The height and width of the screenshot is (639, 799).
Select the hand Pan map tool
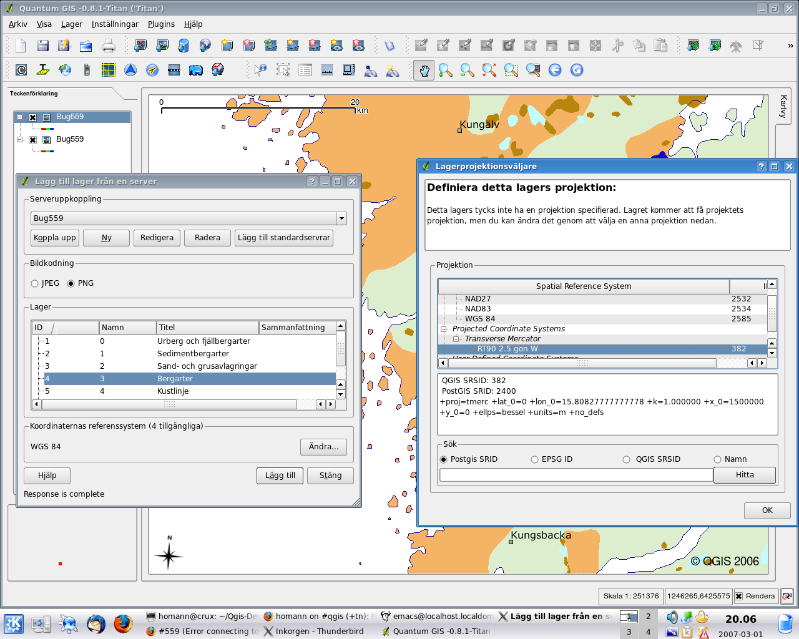click(x=424, y=70)
